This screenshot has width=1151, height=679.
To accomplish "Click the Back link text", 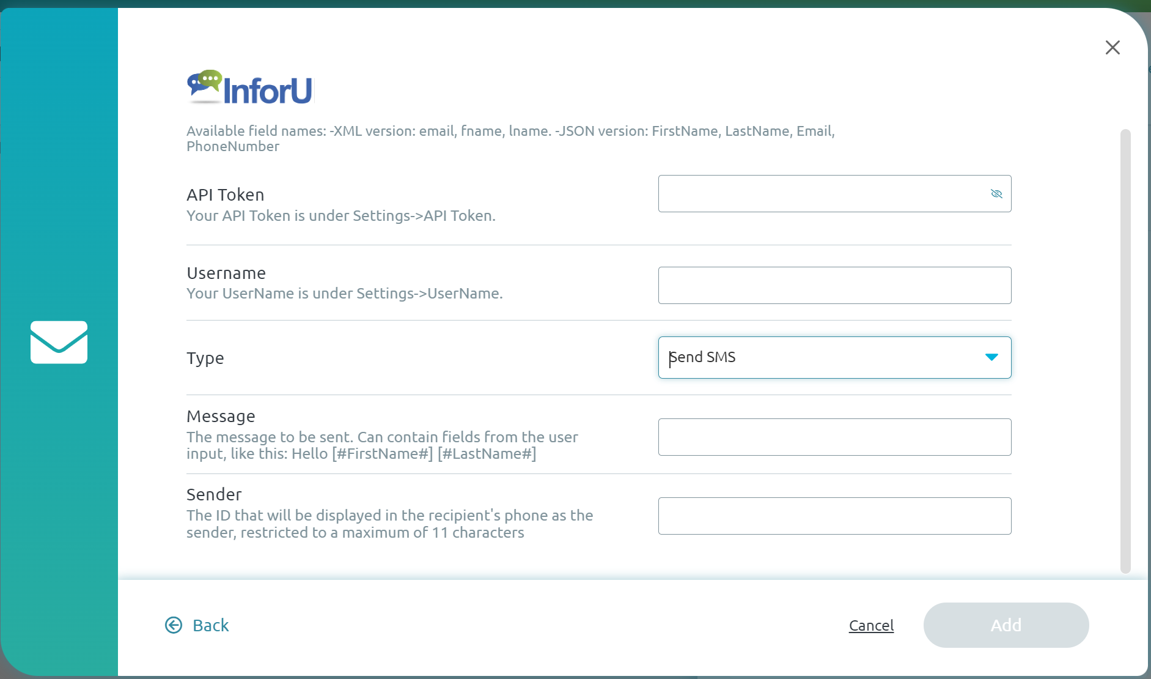I will point(211,625).
